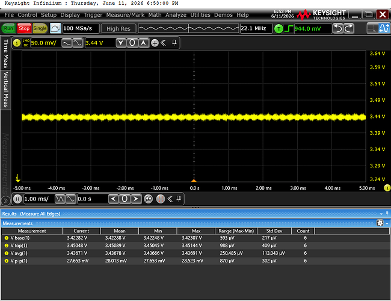
Task: Click the green trigger T icon
Action: click(279, 29)
